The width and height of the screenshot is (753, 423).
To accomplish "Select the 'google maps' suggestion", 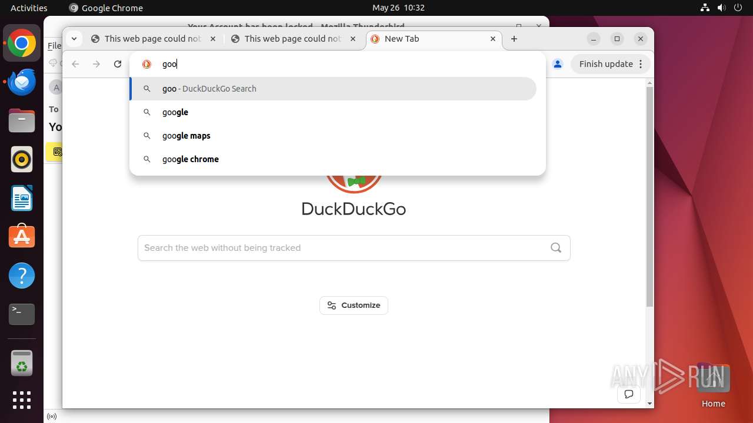I will click(x=333, y=136).
